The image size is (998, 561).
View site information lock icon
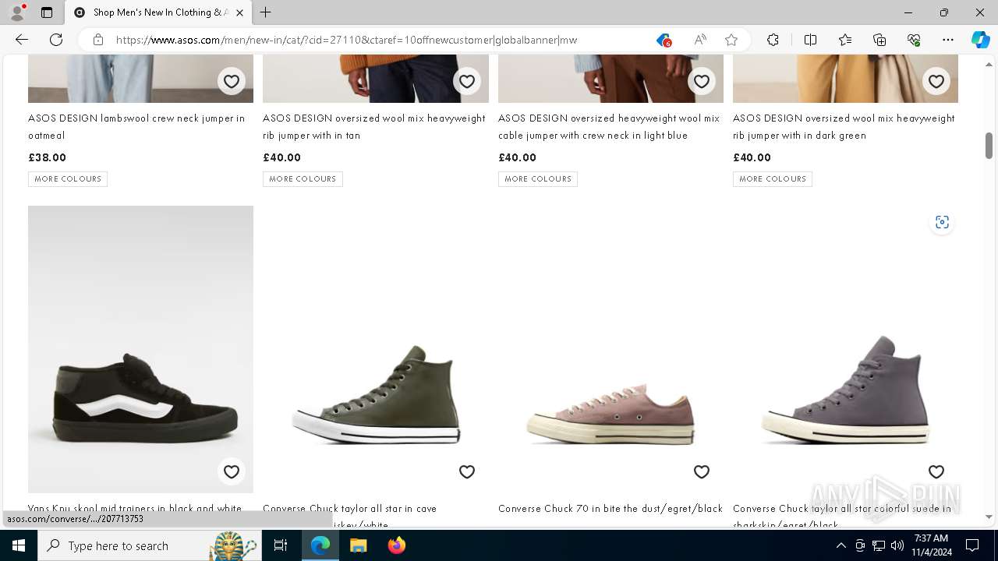98,40
